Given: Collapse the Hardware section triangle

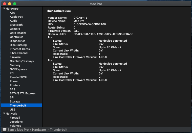Looking at the screenshot, I should pos(4,9).
